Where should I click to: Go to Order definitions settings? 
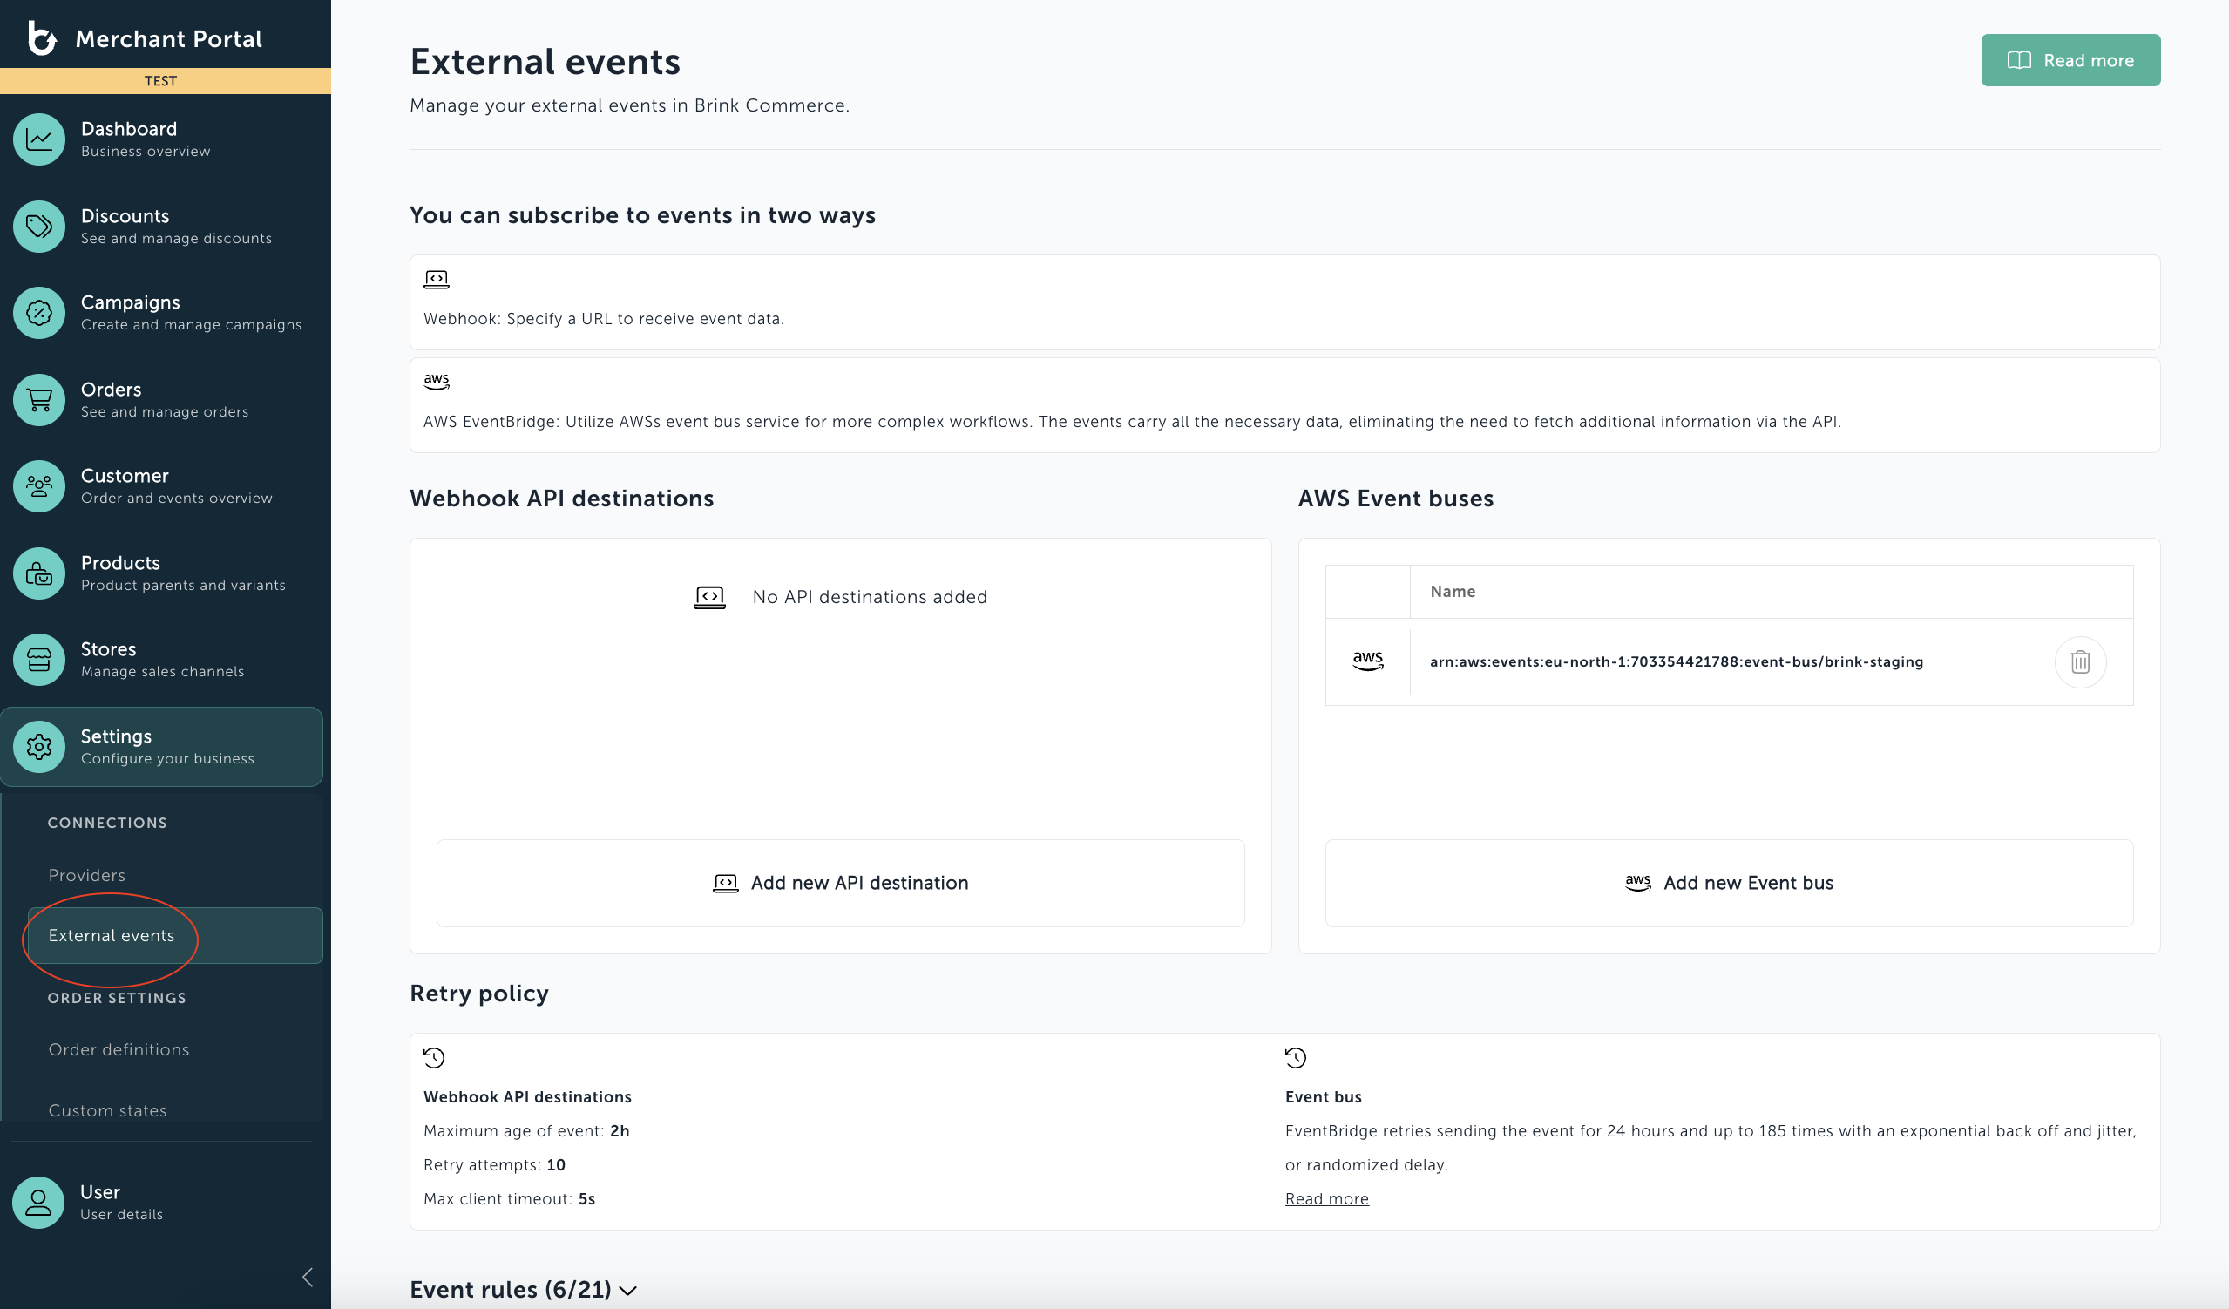click(119, 1050)
